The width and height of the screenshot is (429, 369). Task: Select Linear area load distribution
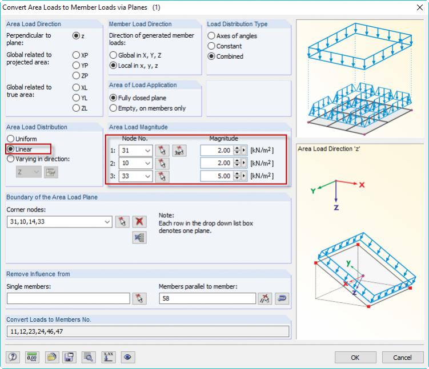10,149
